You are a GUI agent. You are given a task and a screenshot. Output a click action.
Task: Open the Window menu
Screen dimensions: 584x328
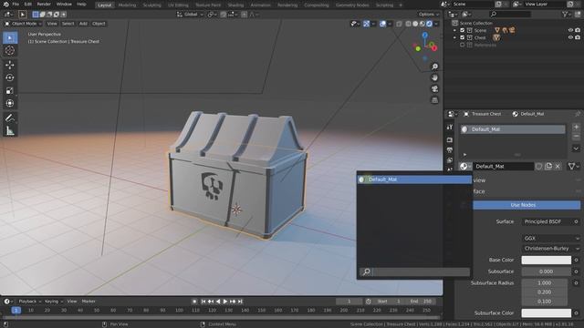[64, 4]
